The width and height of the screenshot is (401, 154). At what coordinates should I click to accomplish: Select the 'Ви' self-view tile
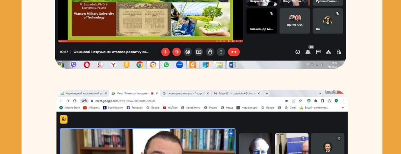click(x=328, y=21)
